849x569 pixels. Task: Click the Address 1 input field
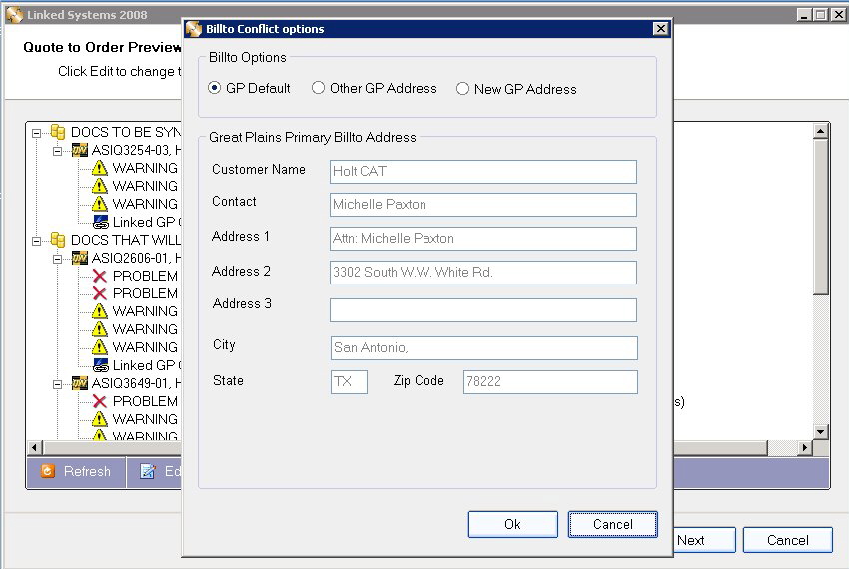pos(483,239)
